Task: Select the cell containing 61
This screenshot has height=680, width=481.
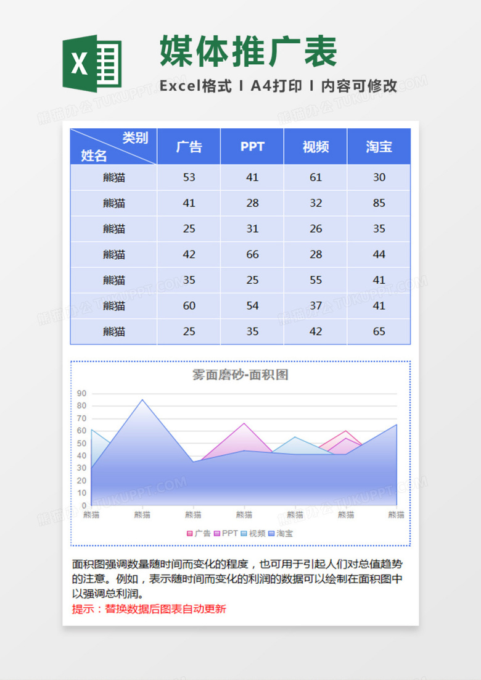Action: click(x=316, y=177)
